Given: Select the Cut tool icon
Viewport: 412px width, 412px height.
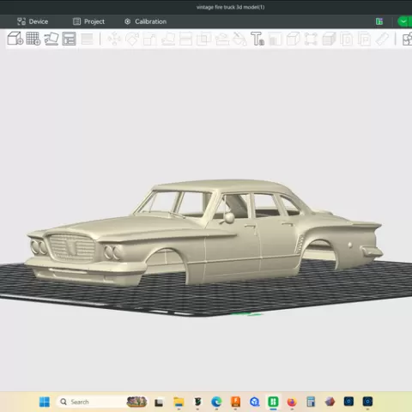Looking at the screenshot, I should [185, 39].
